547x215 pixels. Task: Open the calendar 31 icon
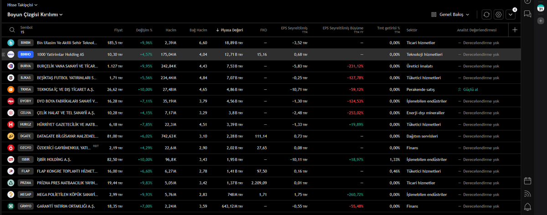pyautogui.click(x=540, y=7)
